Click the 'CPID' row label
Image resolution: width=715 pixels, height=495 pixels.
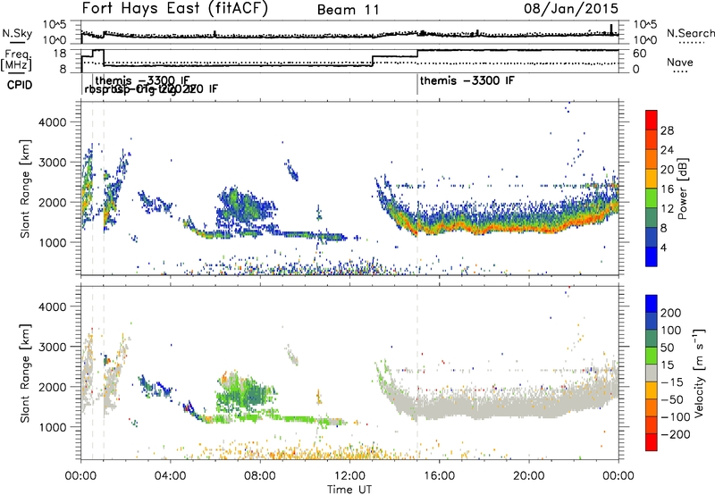pyautogui.click(x=20, y=85)
